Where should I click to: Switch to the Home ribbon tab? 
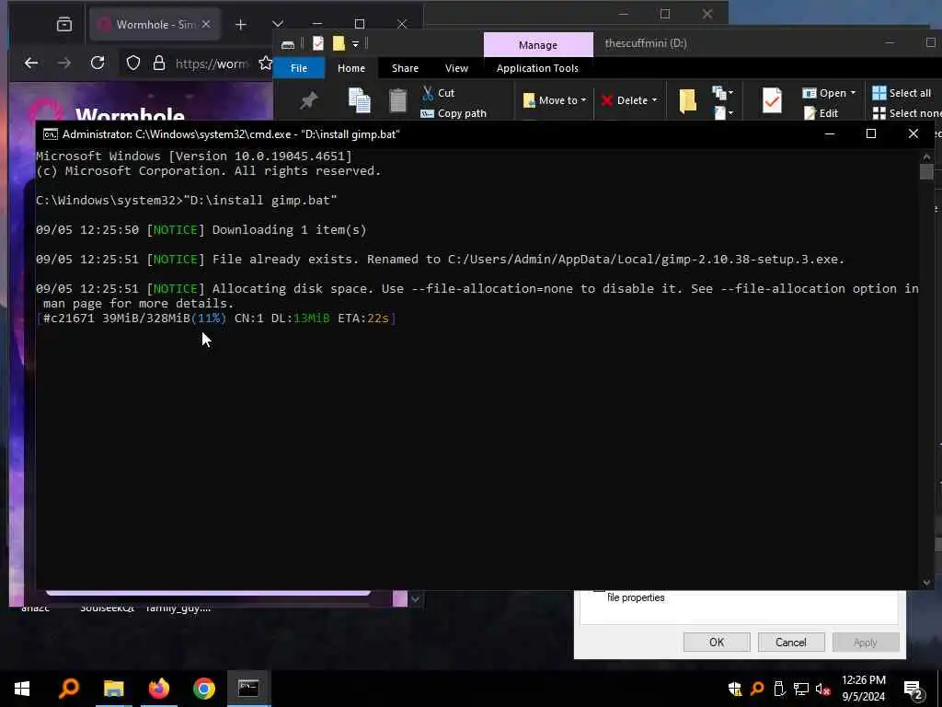pos(350,68)
